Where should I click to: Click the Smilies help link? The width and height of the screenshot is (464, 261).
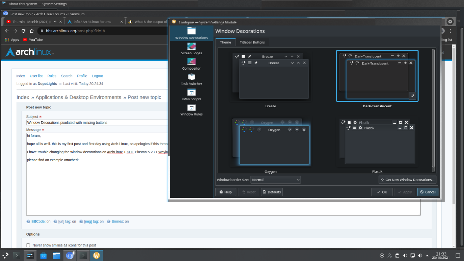pyautogui.click(x=117, y=221)
